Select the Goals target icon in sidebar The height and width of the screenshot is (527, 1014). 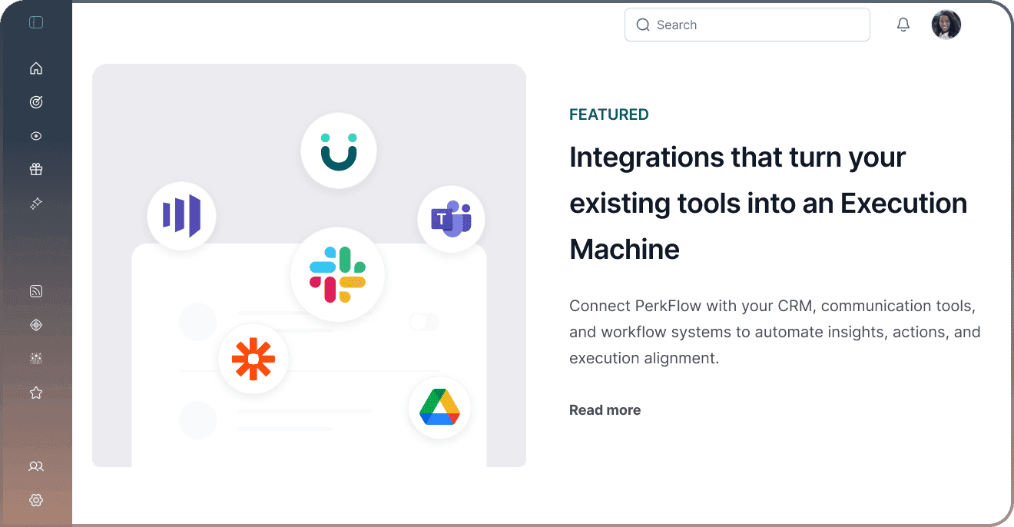click(35, 102)
